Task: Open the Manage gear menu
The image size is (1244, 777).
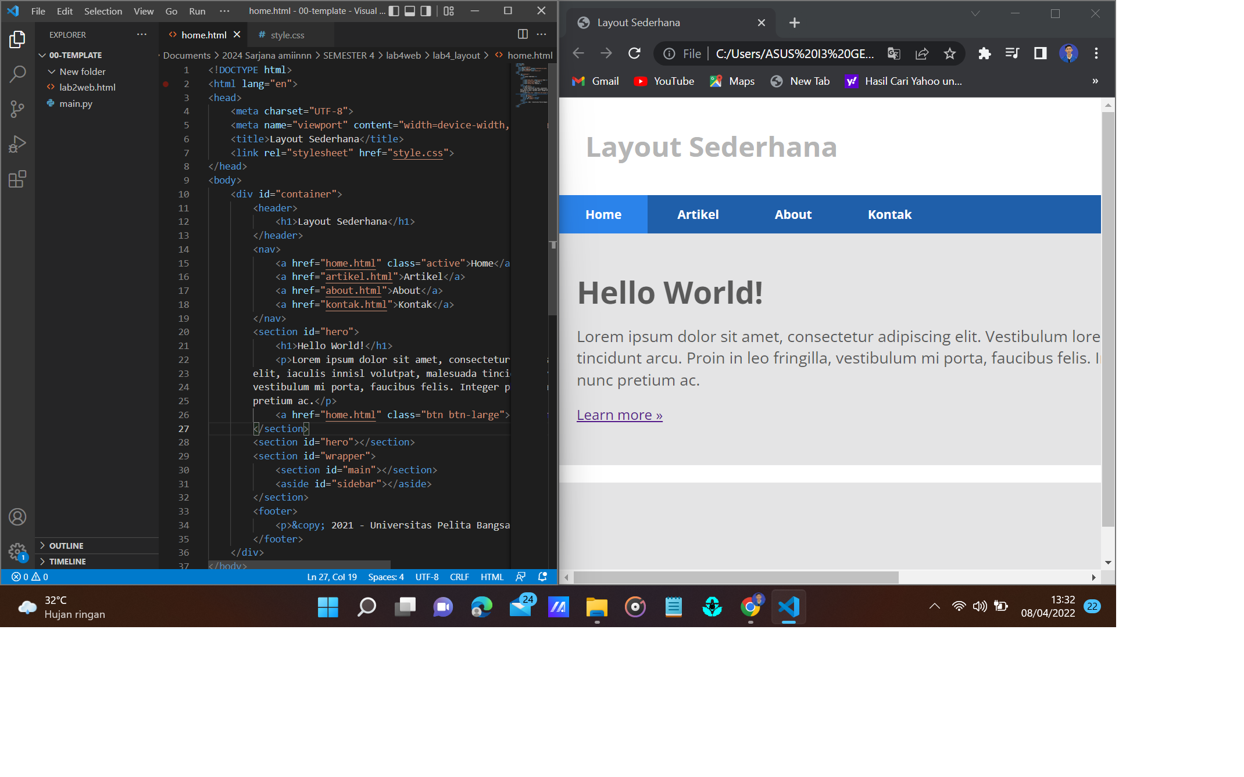Action: pos(17,552)
